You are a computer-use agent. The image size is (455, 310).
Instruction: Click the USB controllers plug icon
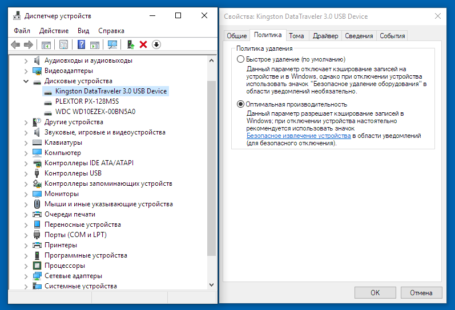click(x=37, y=173)
